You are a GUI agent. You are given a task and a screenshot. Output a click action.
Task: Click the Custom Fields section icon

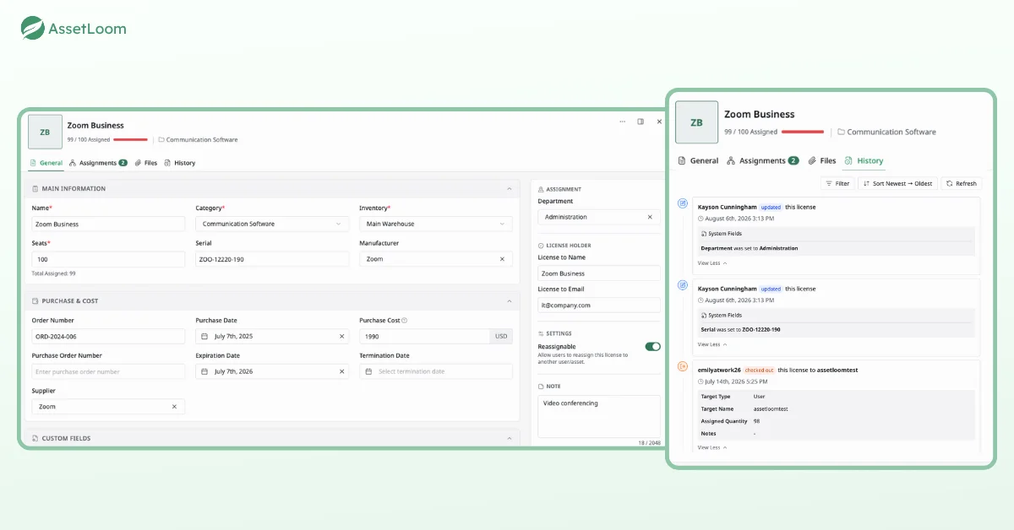35,438
